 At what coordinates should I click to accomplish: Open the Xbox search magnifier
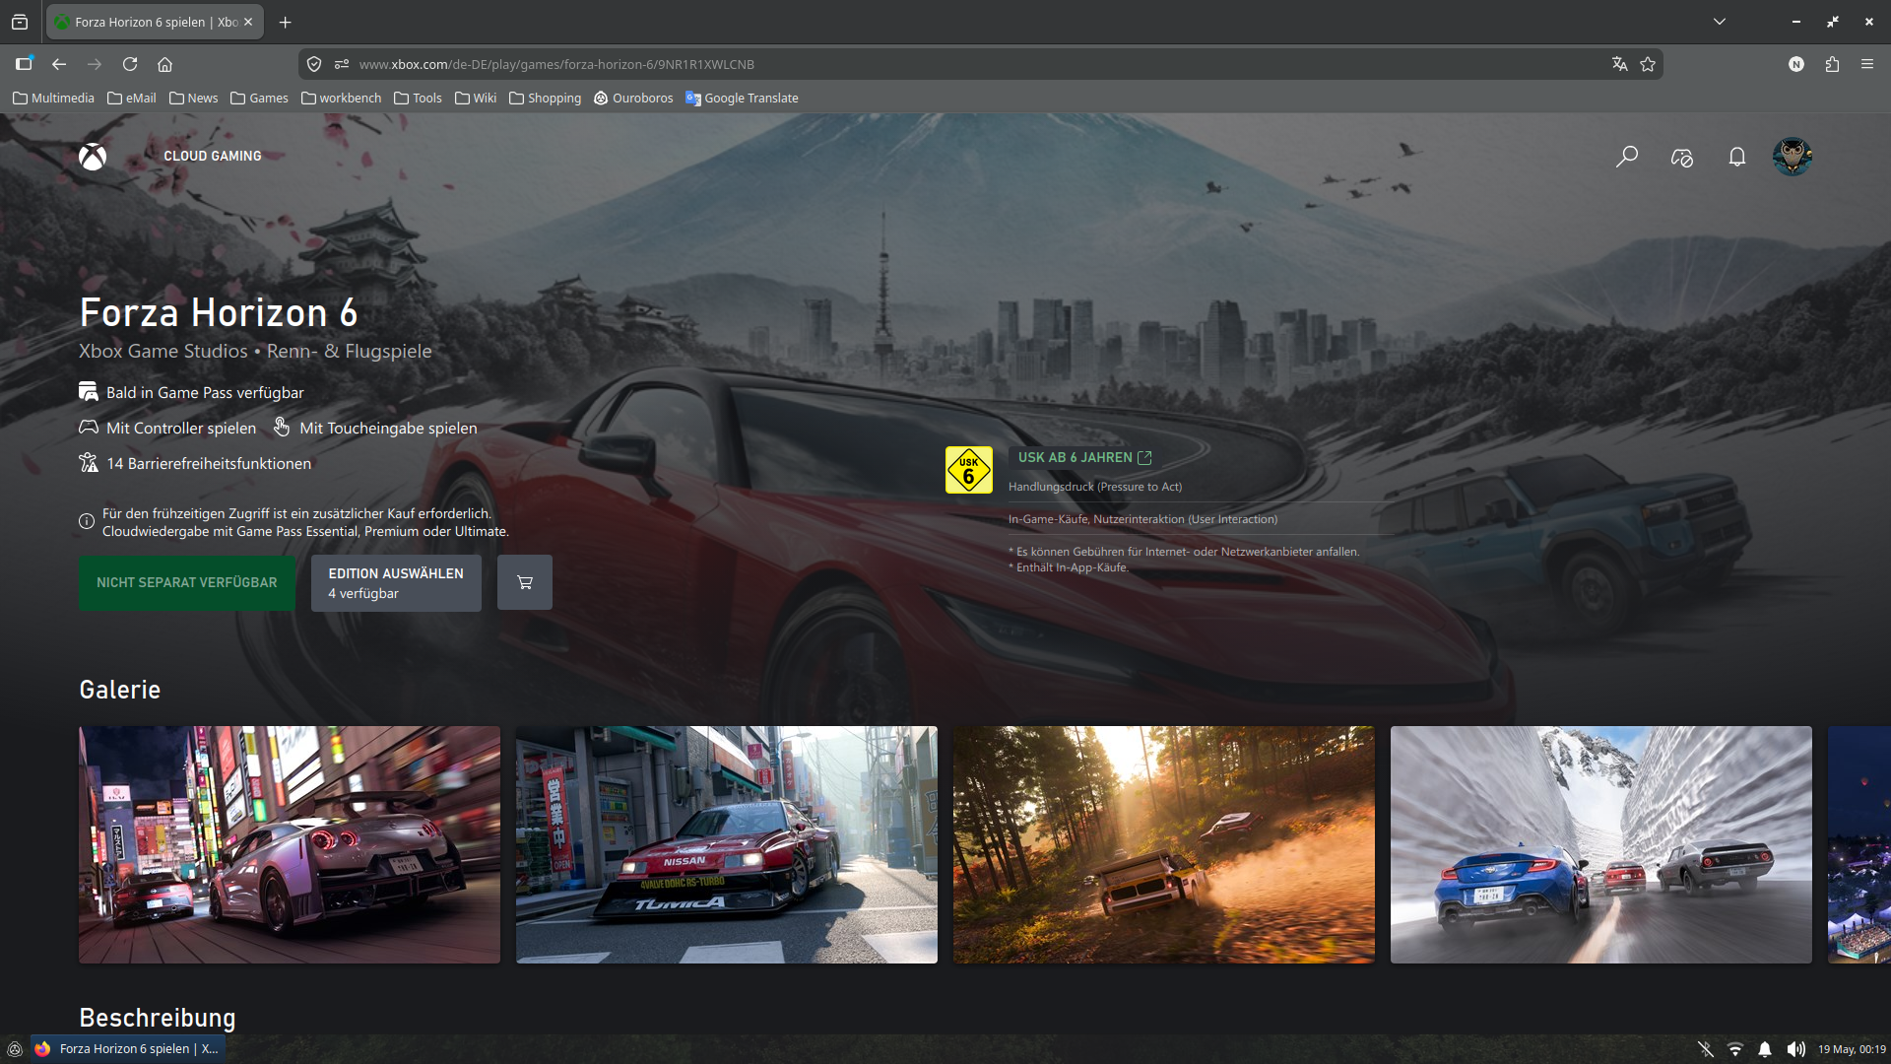coord(1627,157)
